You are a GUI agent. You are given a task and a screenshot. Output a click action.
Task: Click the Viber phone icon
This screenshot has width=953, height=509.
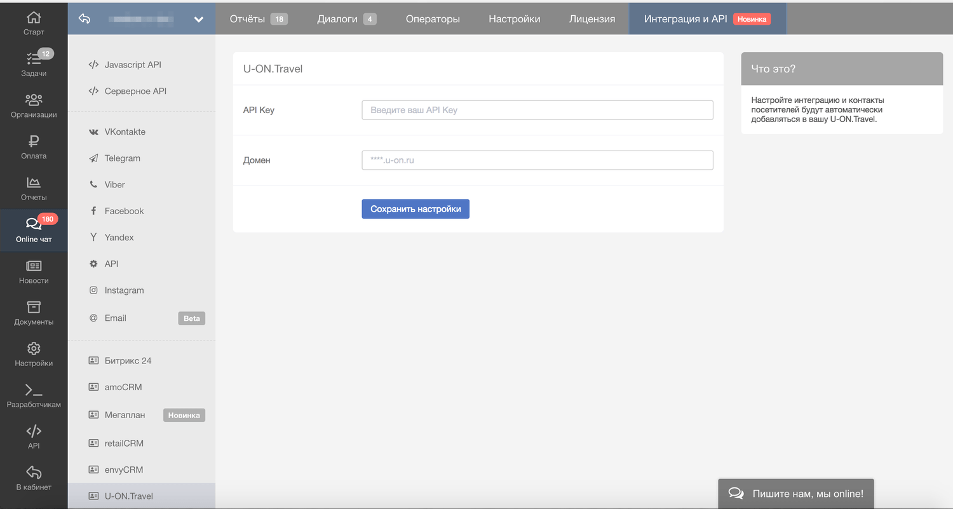(93, 184)
